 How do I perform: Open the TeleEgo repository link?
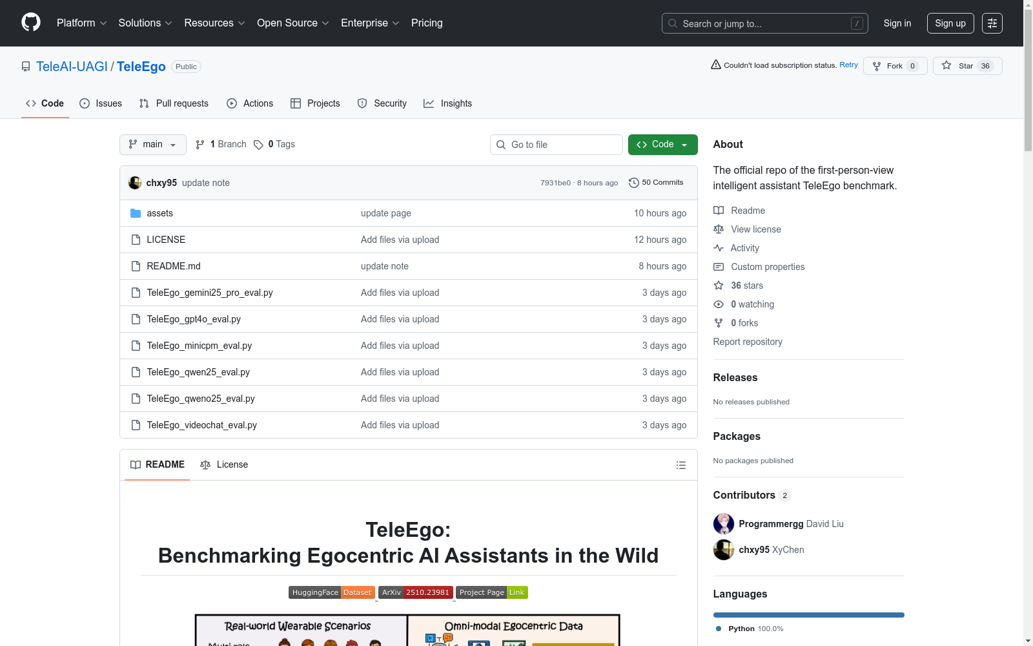coord(141,67)
